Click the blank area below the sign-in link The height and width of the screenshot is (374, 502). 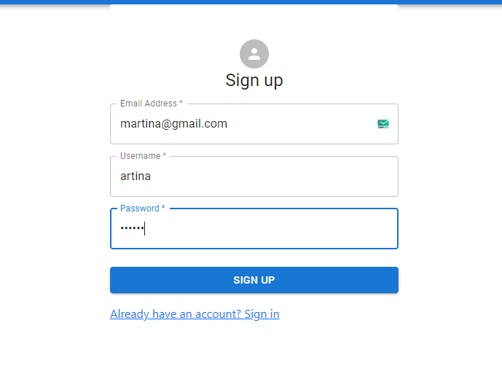point(254,348)
